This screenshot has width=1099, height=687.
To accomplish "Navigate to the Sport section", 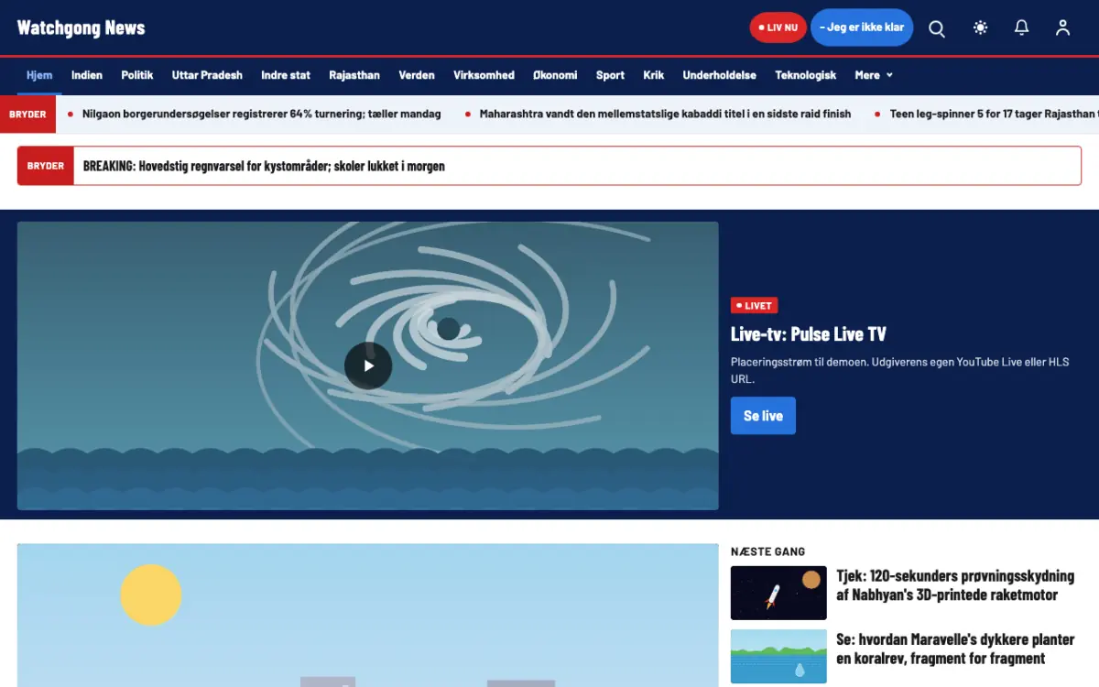I will 610,75.
